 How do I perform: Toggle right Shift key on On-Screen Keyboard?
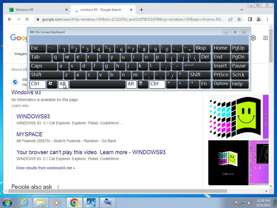click(200, 75)
